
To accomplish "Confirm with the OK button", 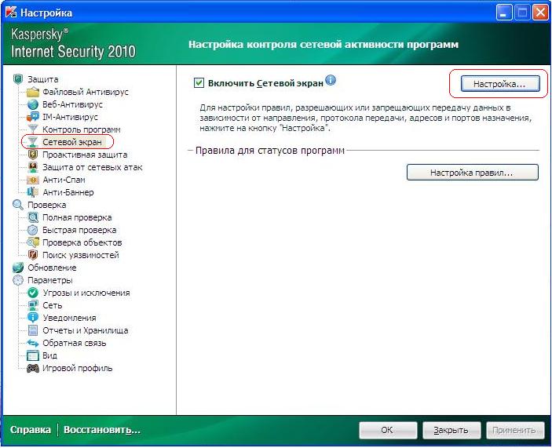I will (x=388, y=430).
